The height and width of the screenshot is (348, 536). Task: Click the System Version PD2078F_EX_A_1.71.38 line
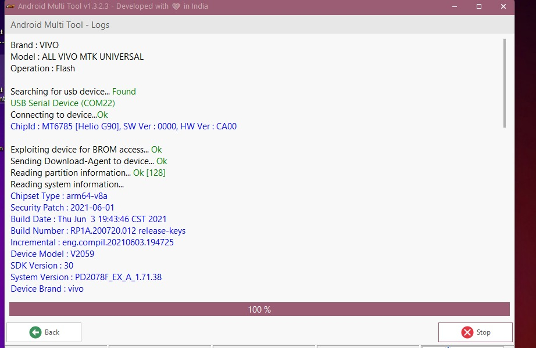pyautogui.click(x=86, y=277)
